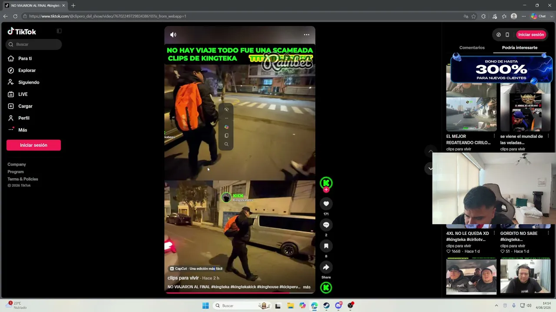Open the sound disc below Share

pos(326,287)
